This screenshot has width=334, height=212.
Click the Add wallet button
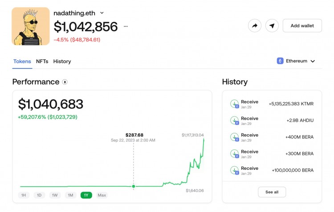tap(302, 26)
